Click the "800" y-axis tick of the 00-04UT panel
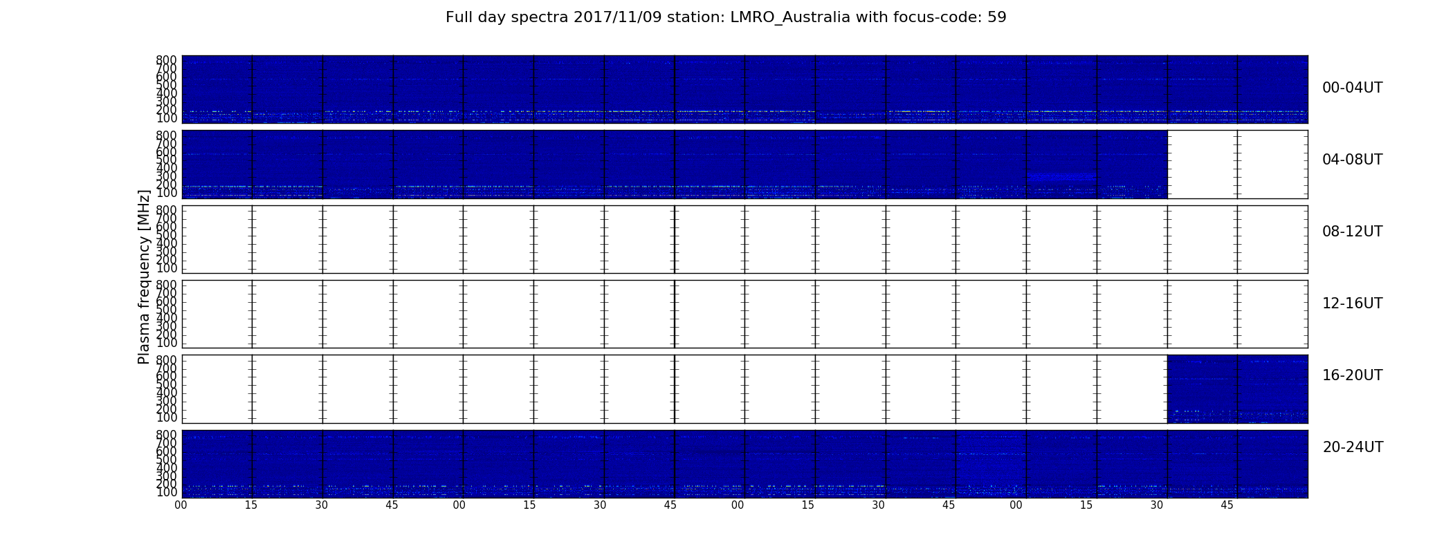The image size is (1453, 553). click(167, 60)
